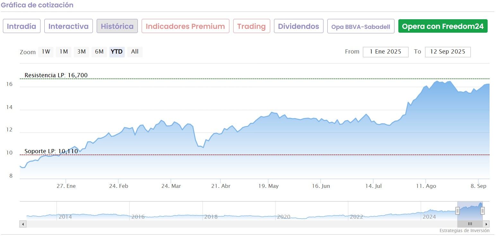Click the left navigator range handle
The height and width of the screenshot is (243, 496).
coord(457,211)
